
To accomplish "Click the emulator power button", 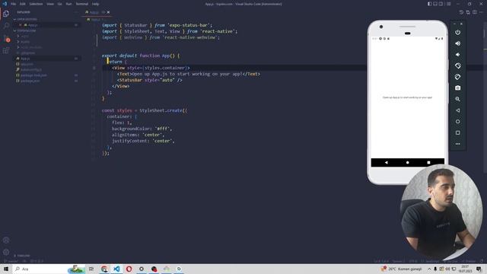I will tap(457, 32).
